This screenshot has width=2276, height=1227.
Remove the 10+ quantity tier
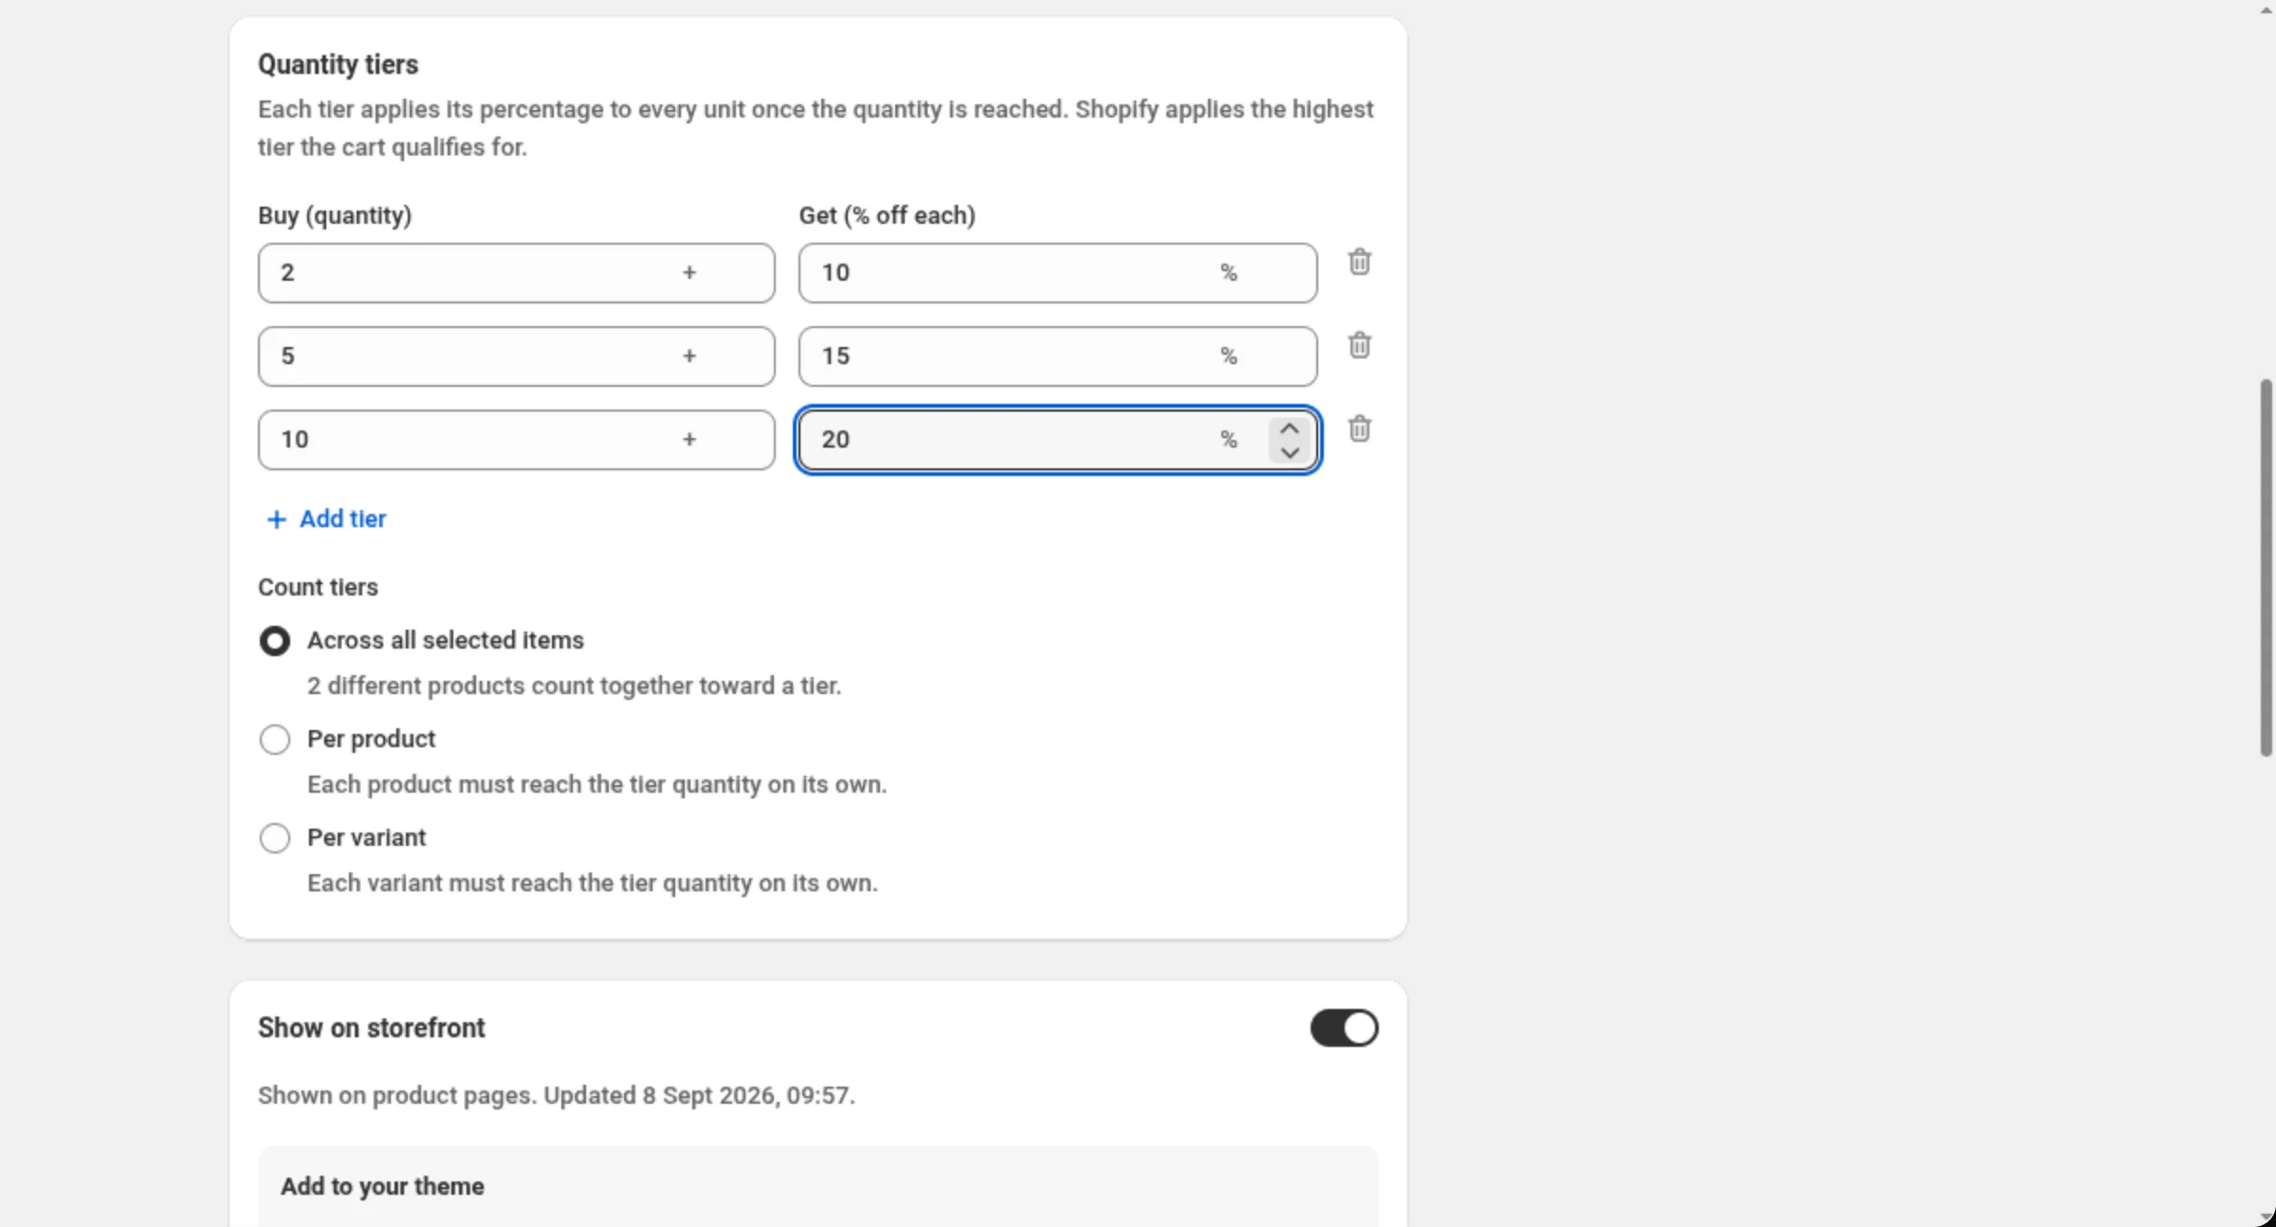click(1359, 429)
